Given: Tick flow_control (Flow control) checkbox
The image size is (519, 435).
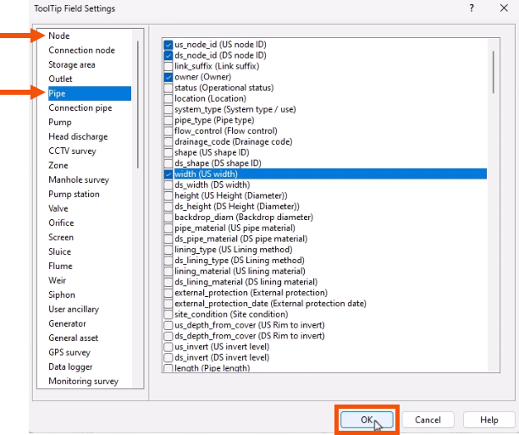Looking at the screenshot, I should [x=168, y=131].
